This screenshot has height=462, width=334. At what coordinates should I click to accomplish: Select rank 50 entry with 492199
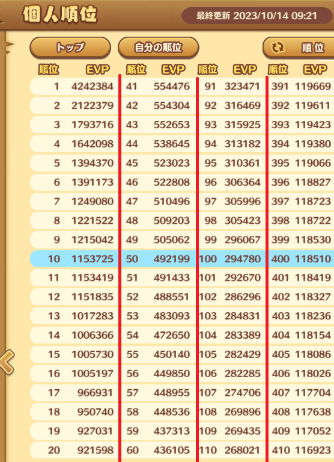159,259
